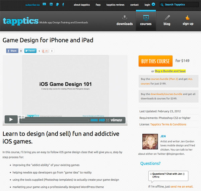Screen dimensions: 201x191
Task: Open the Twitter bird icon
Action: tap(57, 4)
